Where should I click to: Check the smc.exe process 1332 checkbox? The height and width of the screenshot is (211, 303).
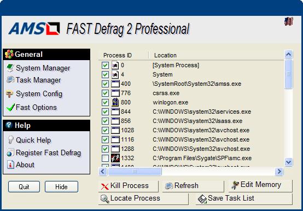click(x=105, y=158)
